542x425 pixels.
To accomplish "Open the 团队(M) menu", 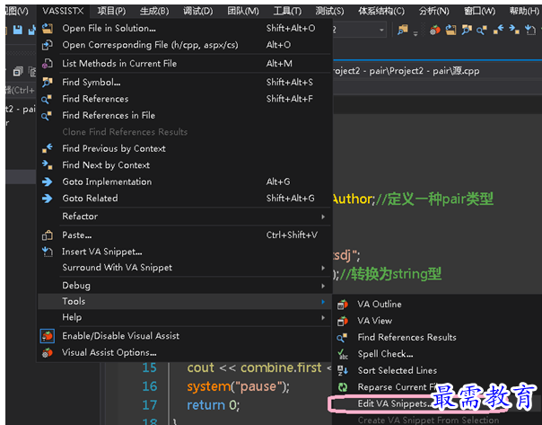I will (x=242, y=11).
